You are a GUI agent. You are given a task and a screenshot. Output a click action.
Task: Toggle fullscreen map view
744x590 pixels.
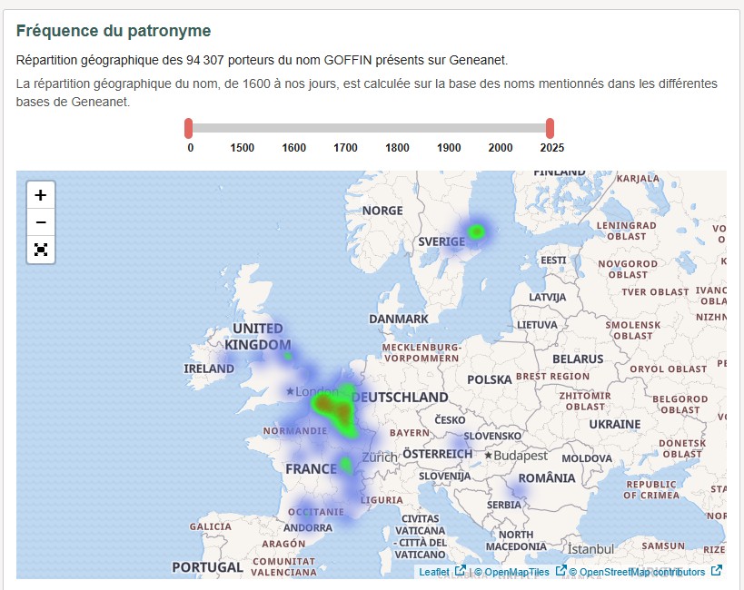[x=40, y=249]
